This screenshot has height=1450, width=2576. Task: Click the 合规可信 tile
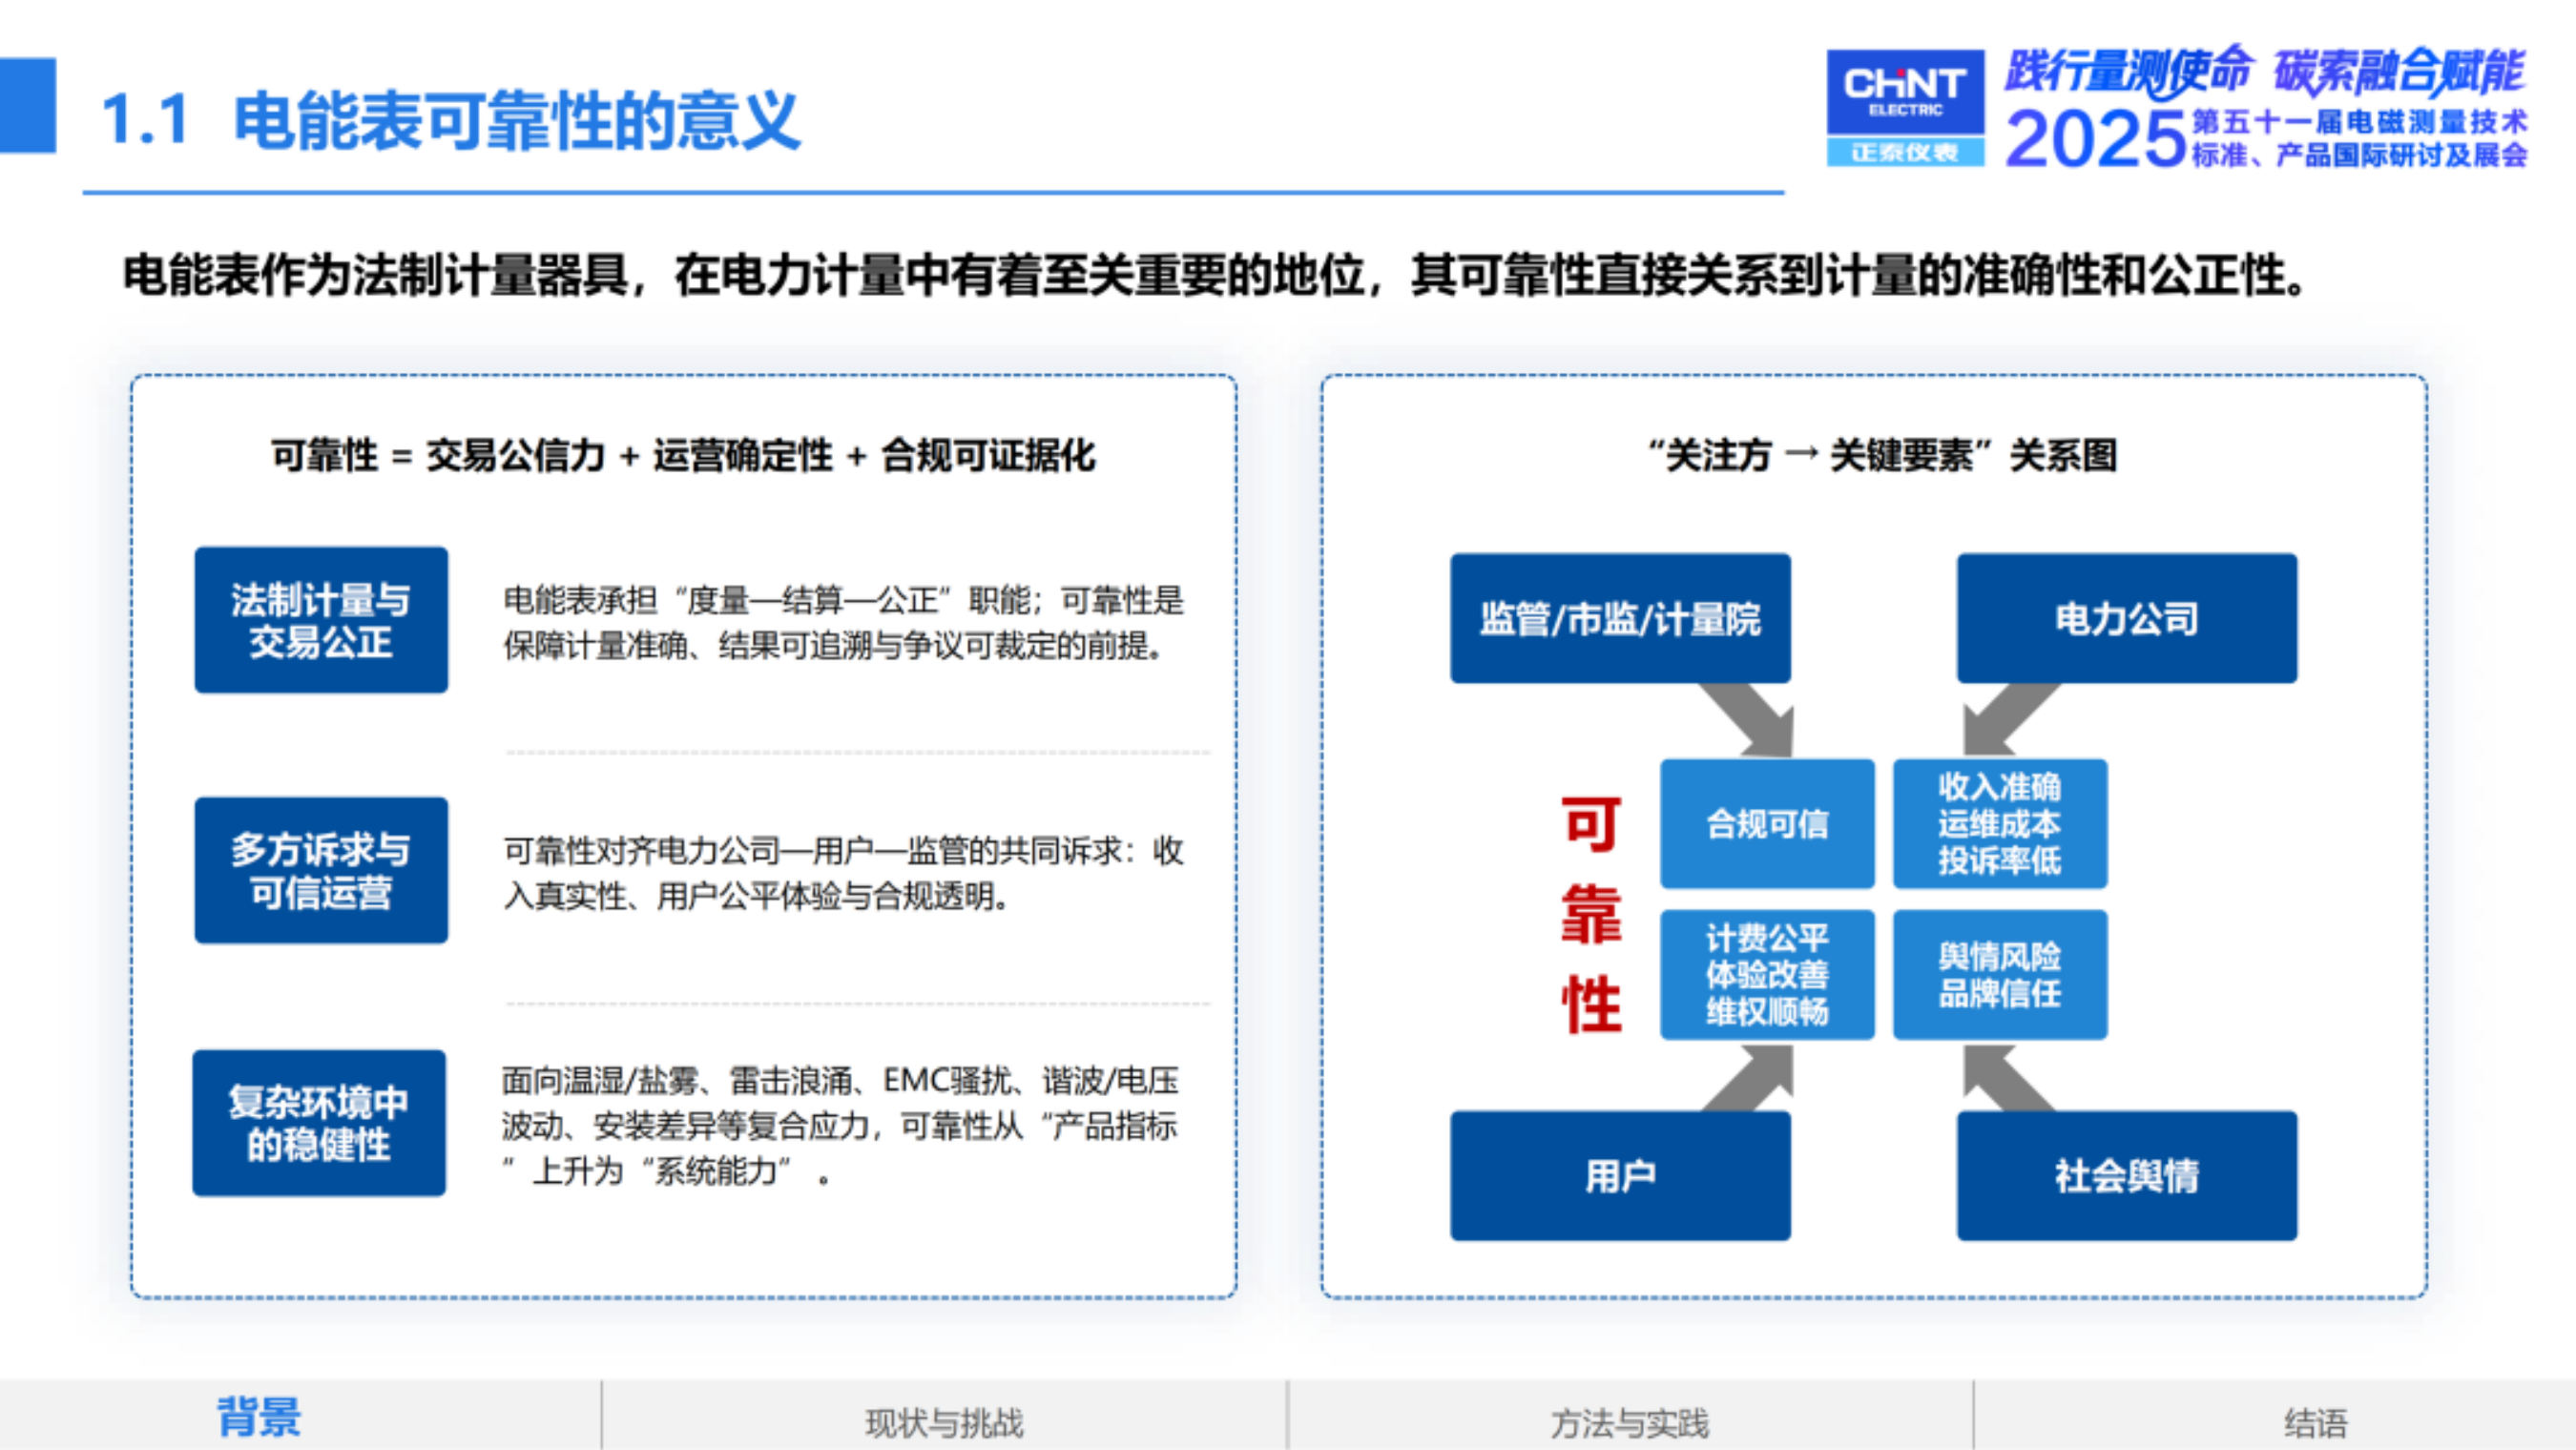click(x=1767, y=824)
